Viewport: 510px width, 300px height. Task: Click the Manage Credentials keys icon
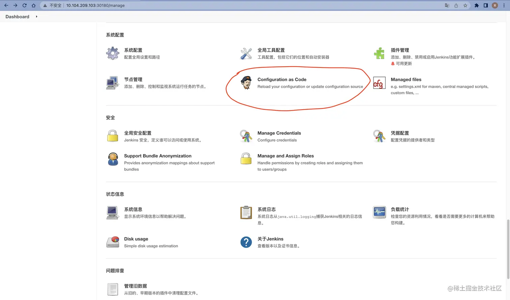point(246,136)
